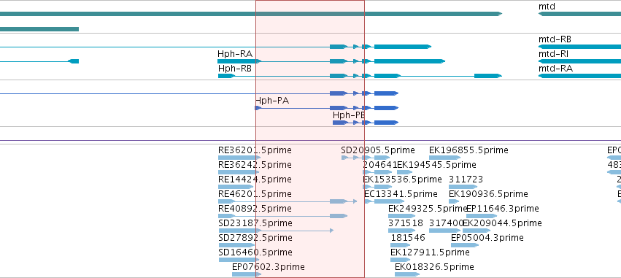Choose the EK153536.5prime label

[x=402, y=179]
